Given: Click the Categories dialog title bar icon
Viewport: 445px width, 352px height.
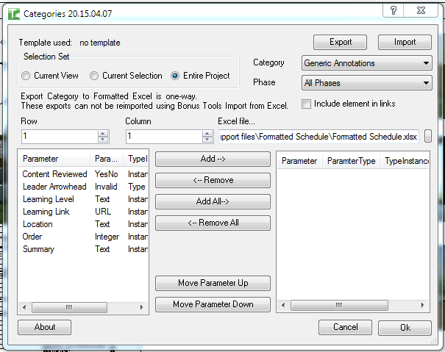Looking at the screenshot, I should coord(14,14).
